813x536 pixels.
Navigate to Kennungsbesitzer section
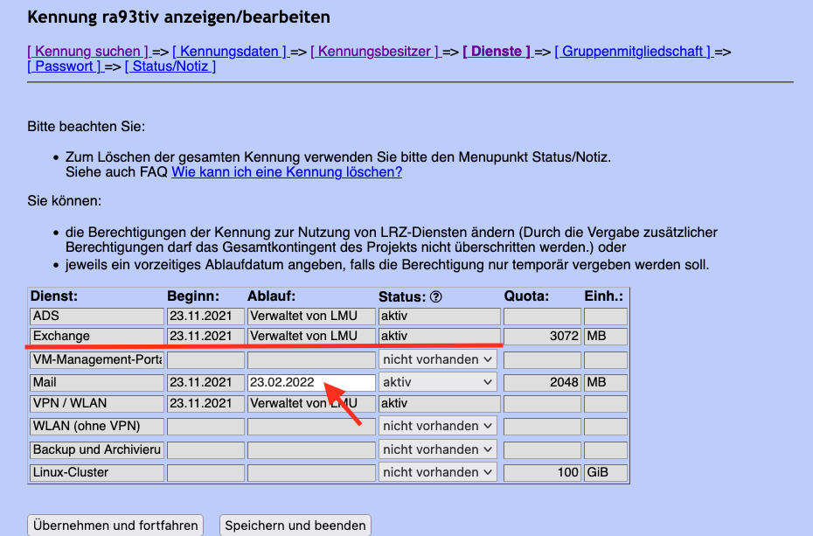375,52
